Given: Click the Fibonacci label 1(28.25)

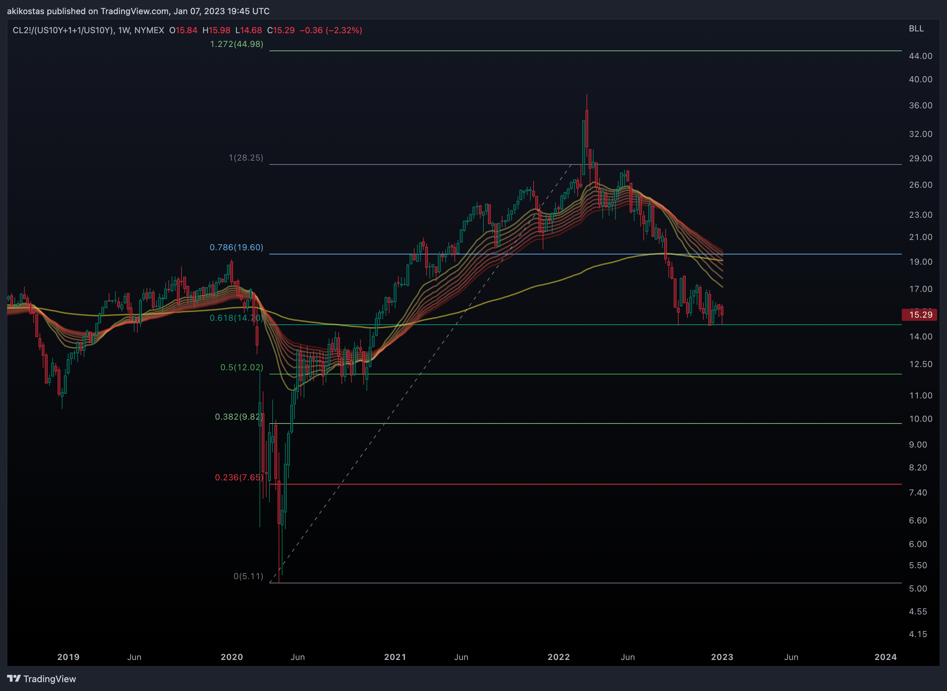Looking at the screenshot, I should [x=246, y=158].
